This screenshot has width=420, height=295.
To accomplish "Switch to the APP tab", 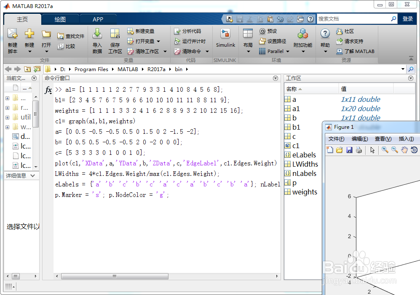I will click(x=98, y=19).
